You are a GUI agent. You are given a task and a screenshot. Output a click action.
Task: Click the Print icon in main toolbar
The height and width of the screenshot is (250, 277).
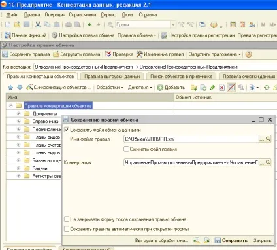point(69,25)
